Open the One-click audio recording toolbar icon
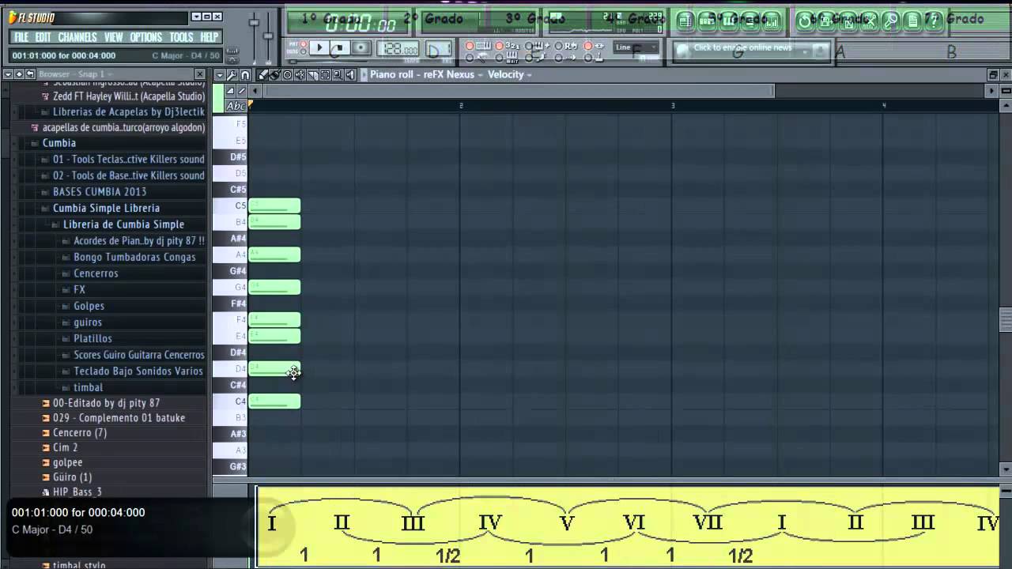The image size is (1012, 569). pos(892,21)
